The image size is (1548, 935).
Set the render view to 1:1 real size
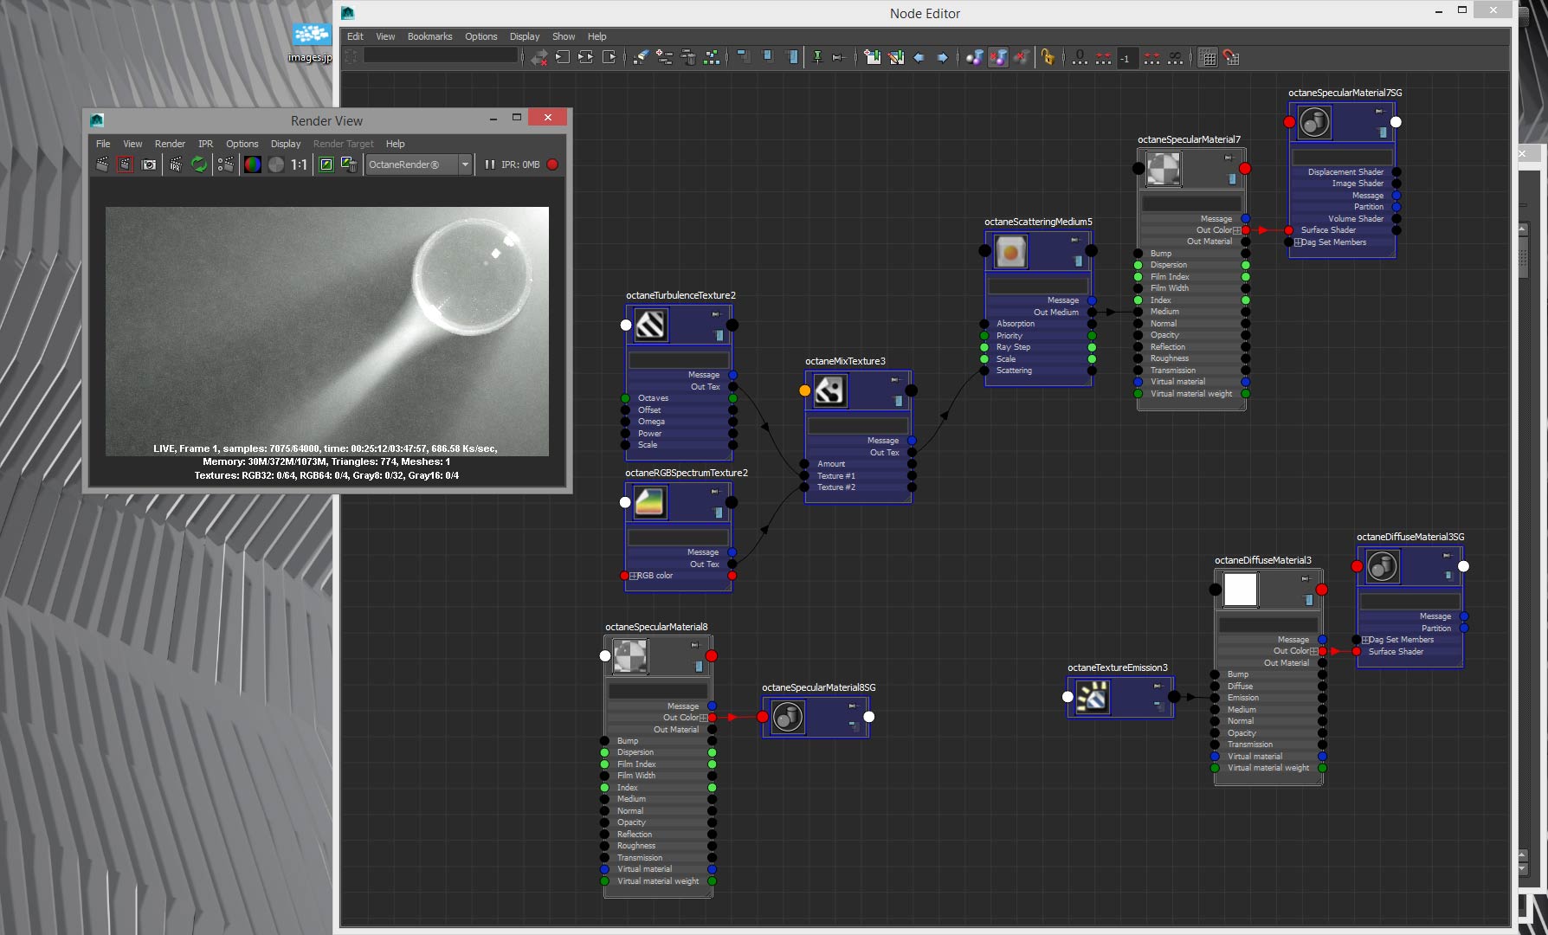tap(299, 164)
